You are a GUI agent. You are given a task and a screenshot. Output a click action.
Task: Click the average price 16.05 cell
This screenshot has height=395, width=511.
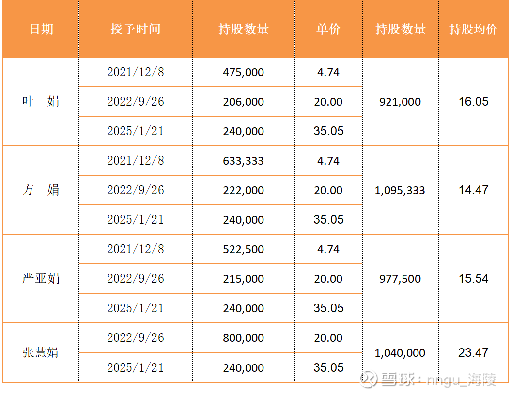click(x=473, y=102)
